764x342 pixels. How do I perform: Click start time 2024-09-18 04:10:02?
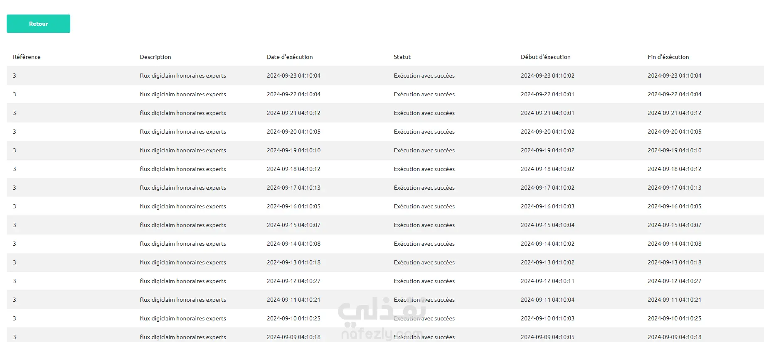click(547, 169)
